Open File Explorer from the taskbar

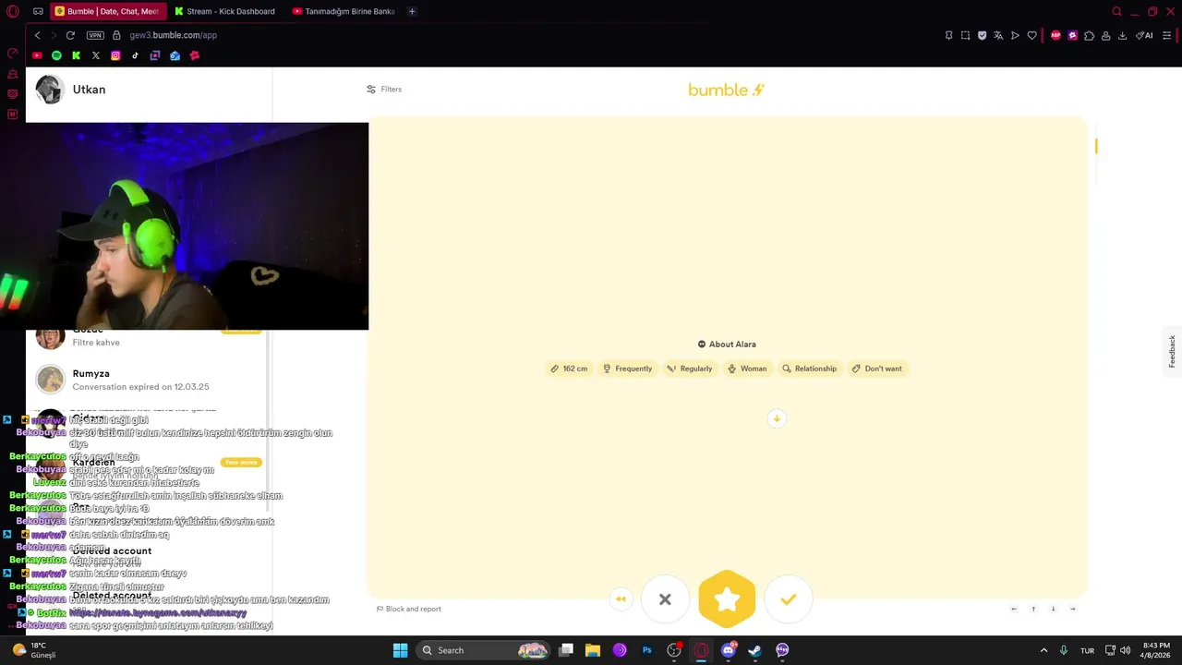pyautogui.click(x=593, y=650)
